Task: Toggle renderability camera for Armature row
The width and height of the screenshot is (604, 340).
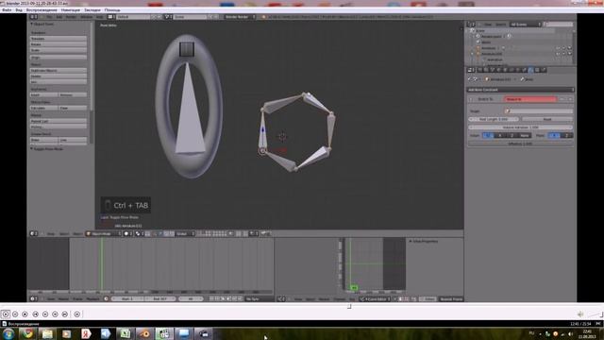Action: point(570,48)
